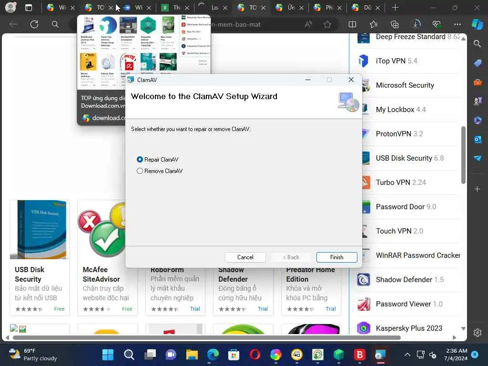488x366 pixels.
Task: Click Cancel in the ClamAV wizard
Action: (245, 257)
